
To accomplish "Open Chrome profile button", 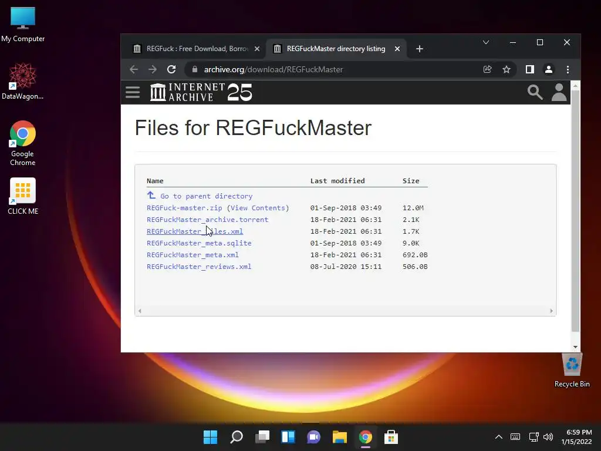I will [549, 69].
